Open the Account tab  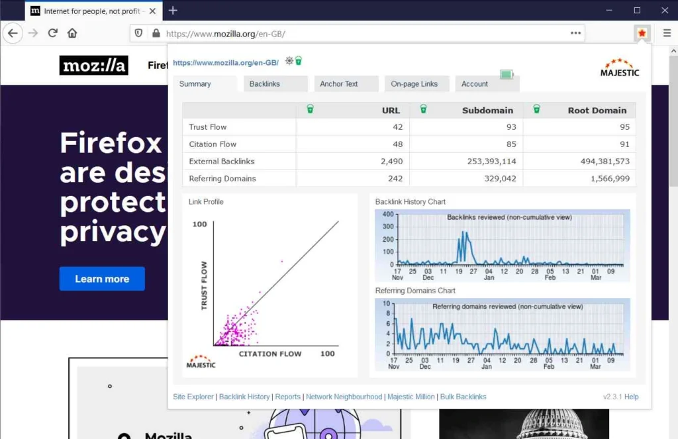tap(487, 84)
